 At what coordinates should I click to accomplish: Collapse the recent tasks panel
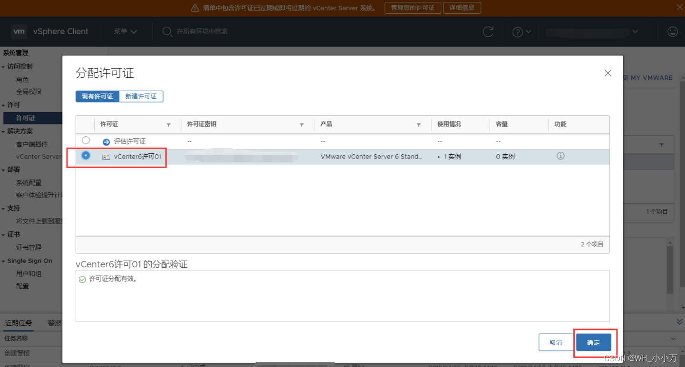pyautogui.click(x=679, y=322)
